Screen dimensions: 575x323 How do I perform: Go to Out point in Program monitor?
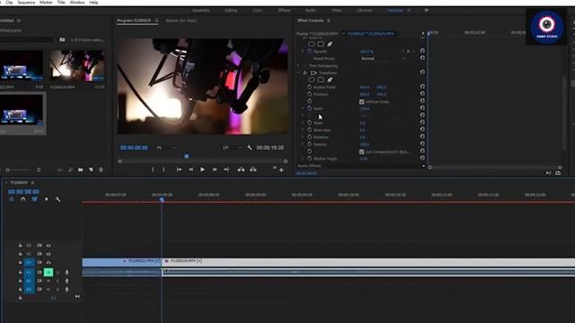click(x=226, y=170)
